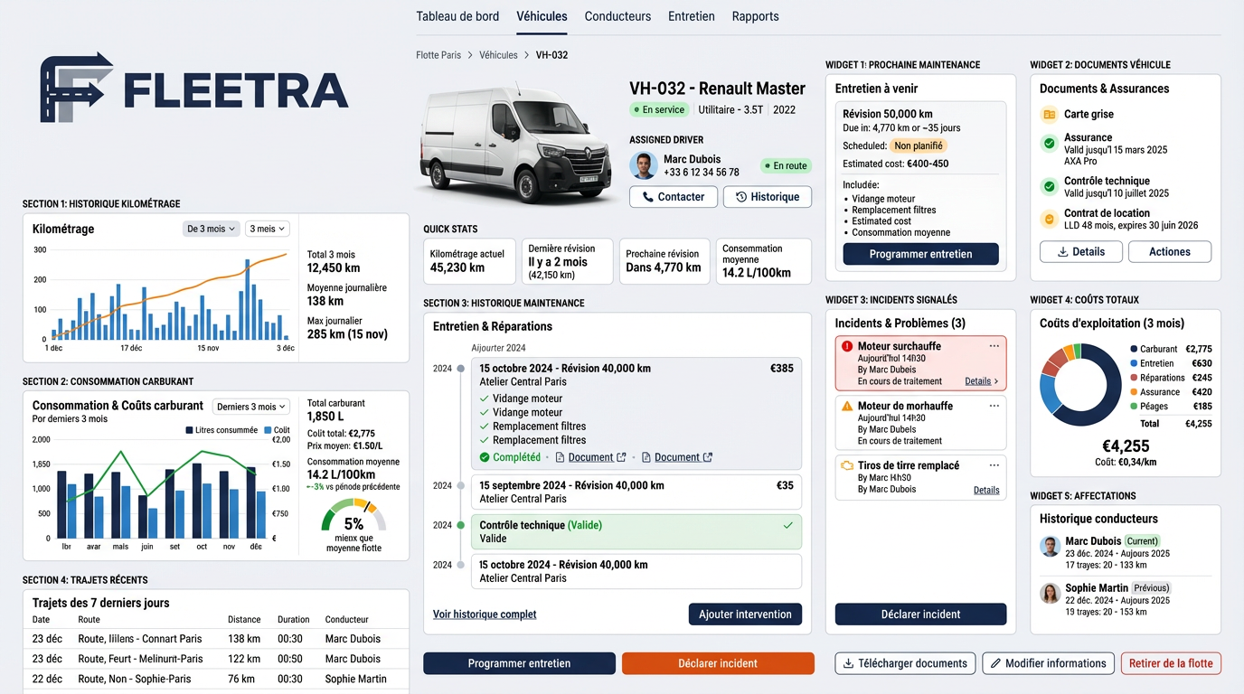Click Retirer de la flotte
The image size is (1244, 694).
(x=1171, y=663)
